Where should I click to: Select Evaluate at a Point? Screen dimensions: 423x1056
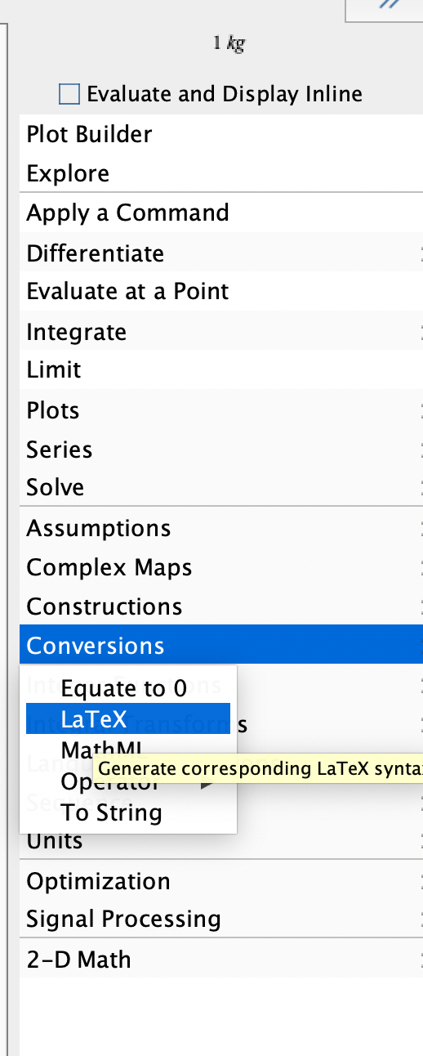click(221, 292)
